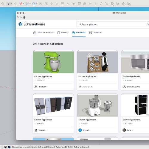Expand Select tool variants dropdown arrow
The width and height of the screenshot is (149, 149).
[11, 4]
